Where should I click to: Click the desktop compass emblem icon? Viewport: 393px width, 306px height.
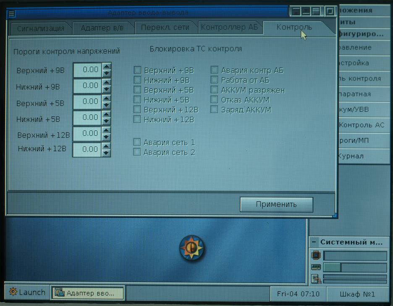[x=192, y=248]
